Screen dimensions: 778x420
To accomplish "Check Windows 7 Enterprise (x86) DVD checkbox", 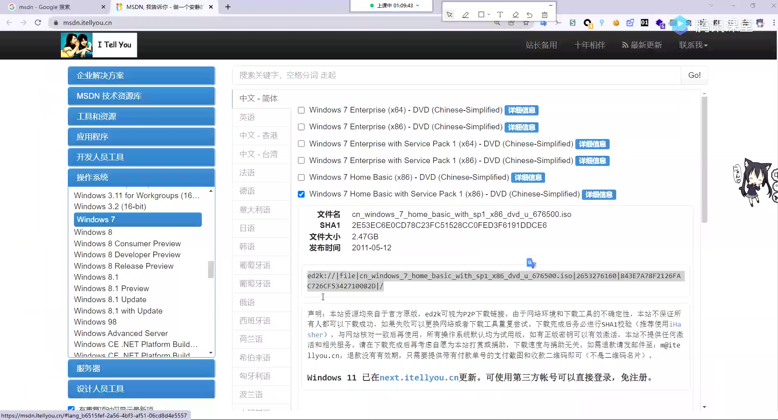I will [x=302, y=127].
